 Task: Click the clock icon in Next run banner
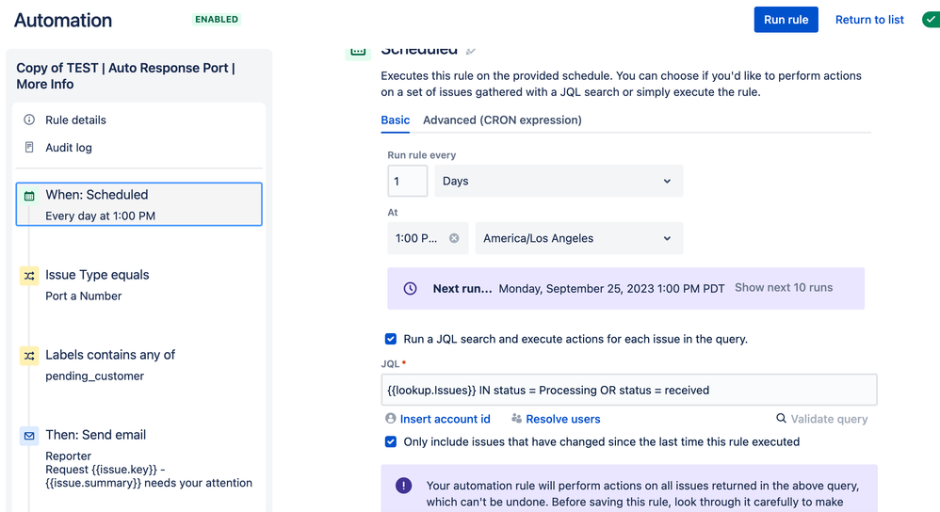pyautogui.click(x=410, y=289)
